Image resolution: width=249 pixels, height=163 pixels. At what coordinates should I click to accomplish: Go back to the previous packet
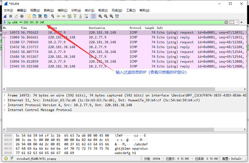pos(58,16)
